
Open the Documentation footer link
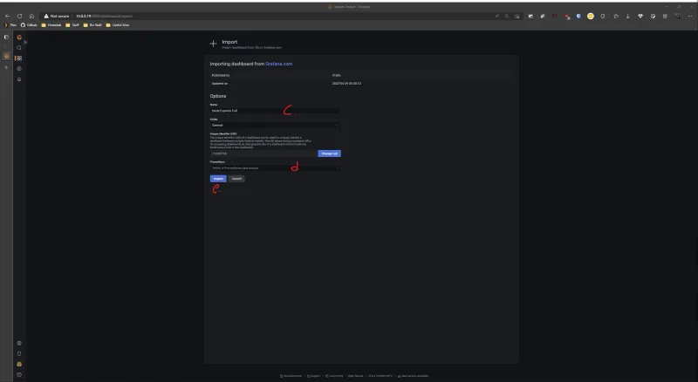click(291, 376)
